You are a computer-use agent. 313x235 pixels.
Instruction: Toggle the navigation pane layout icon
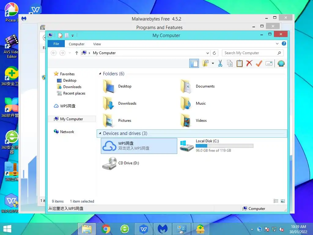point(194,64)
